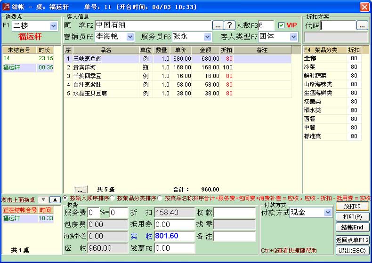This screenshot has width=372, height=263.
Task: Click the small ellipsis button below the dish list
Action: coord(81,189)
